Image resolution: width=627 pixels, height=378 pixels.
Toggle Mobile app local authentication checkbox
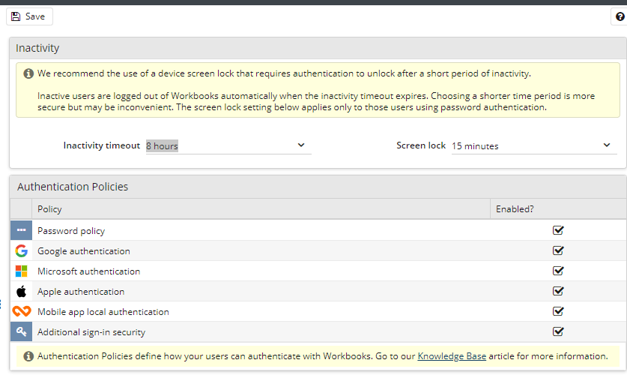(558, 311)
